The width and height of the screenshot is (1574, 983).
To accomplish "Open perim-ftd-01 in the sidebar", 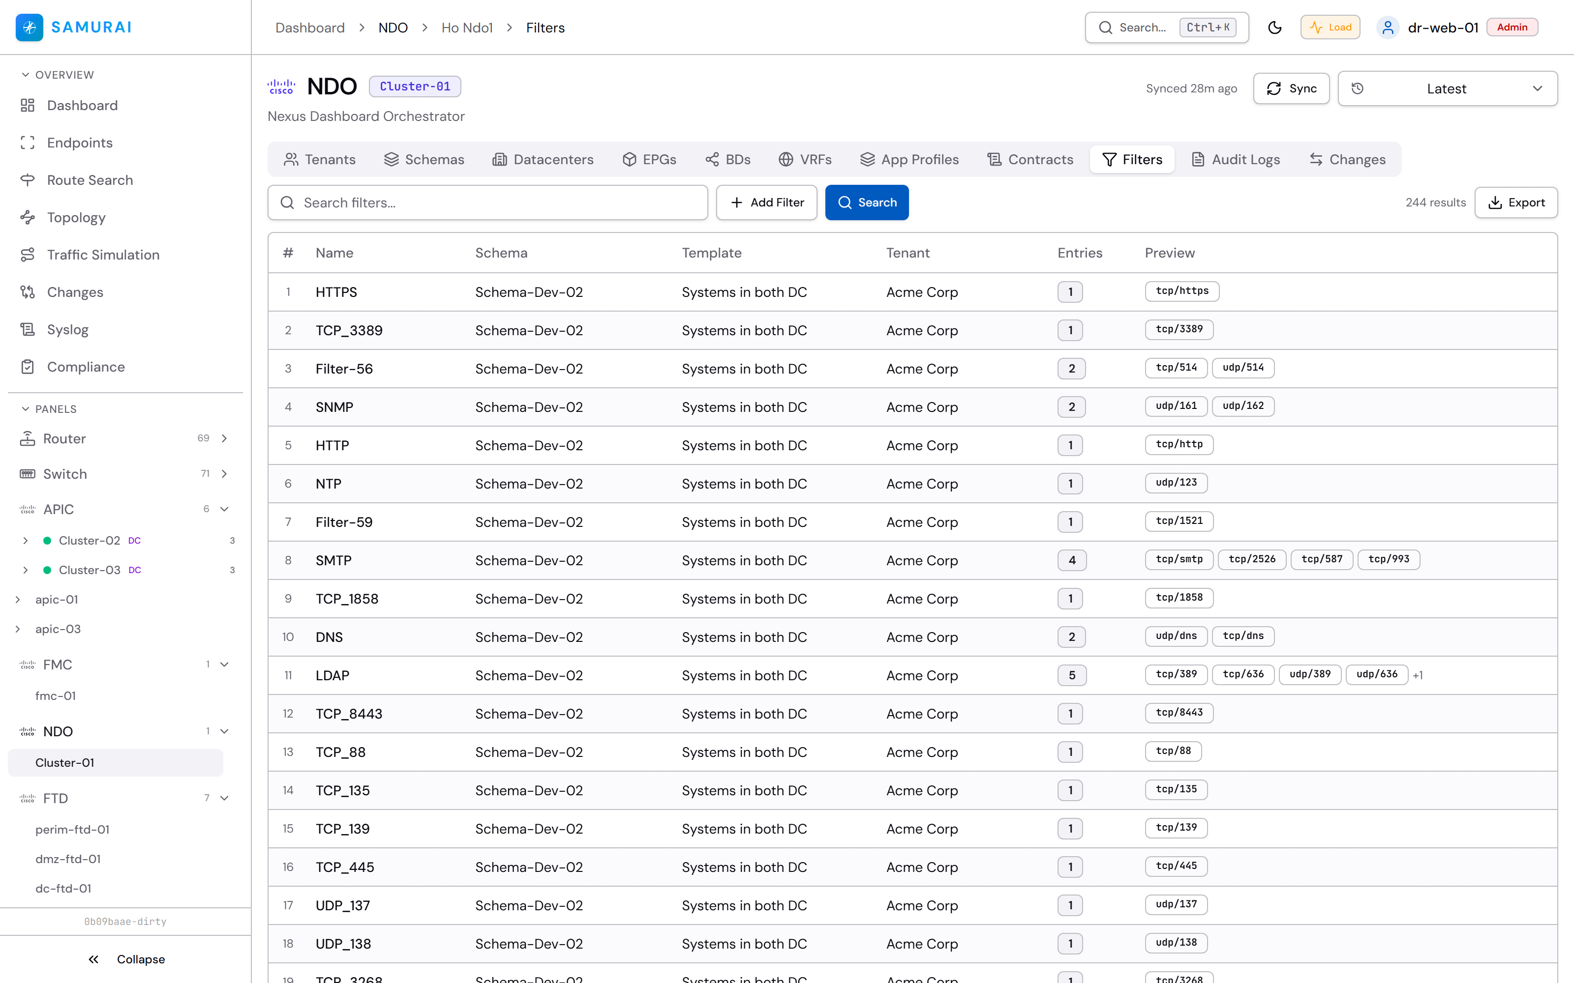I will pos(72,830).
